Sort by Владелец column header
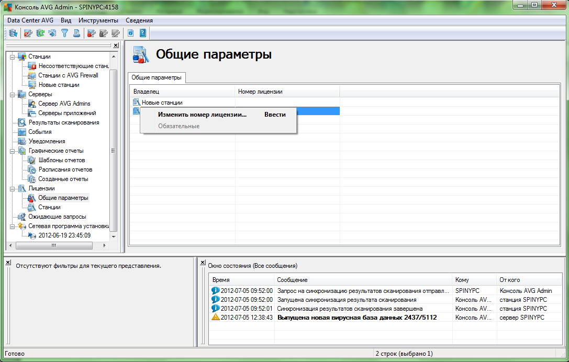The width and height of the screenshot is (569, 362). click(x=183, y=92)
